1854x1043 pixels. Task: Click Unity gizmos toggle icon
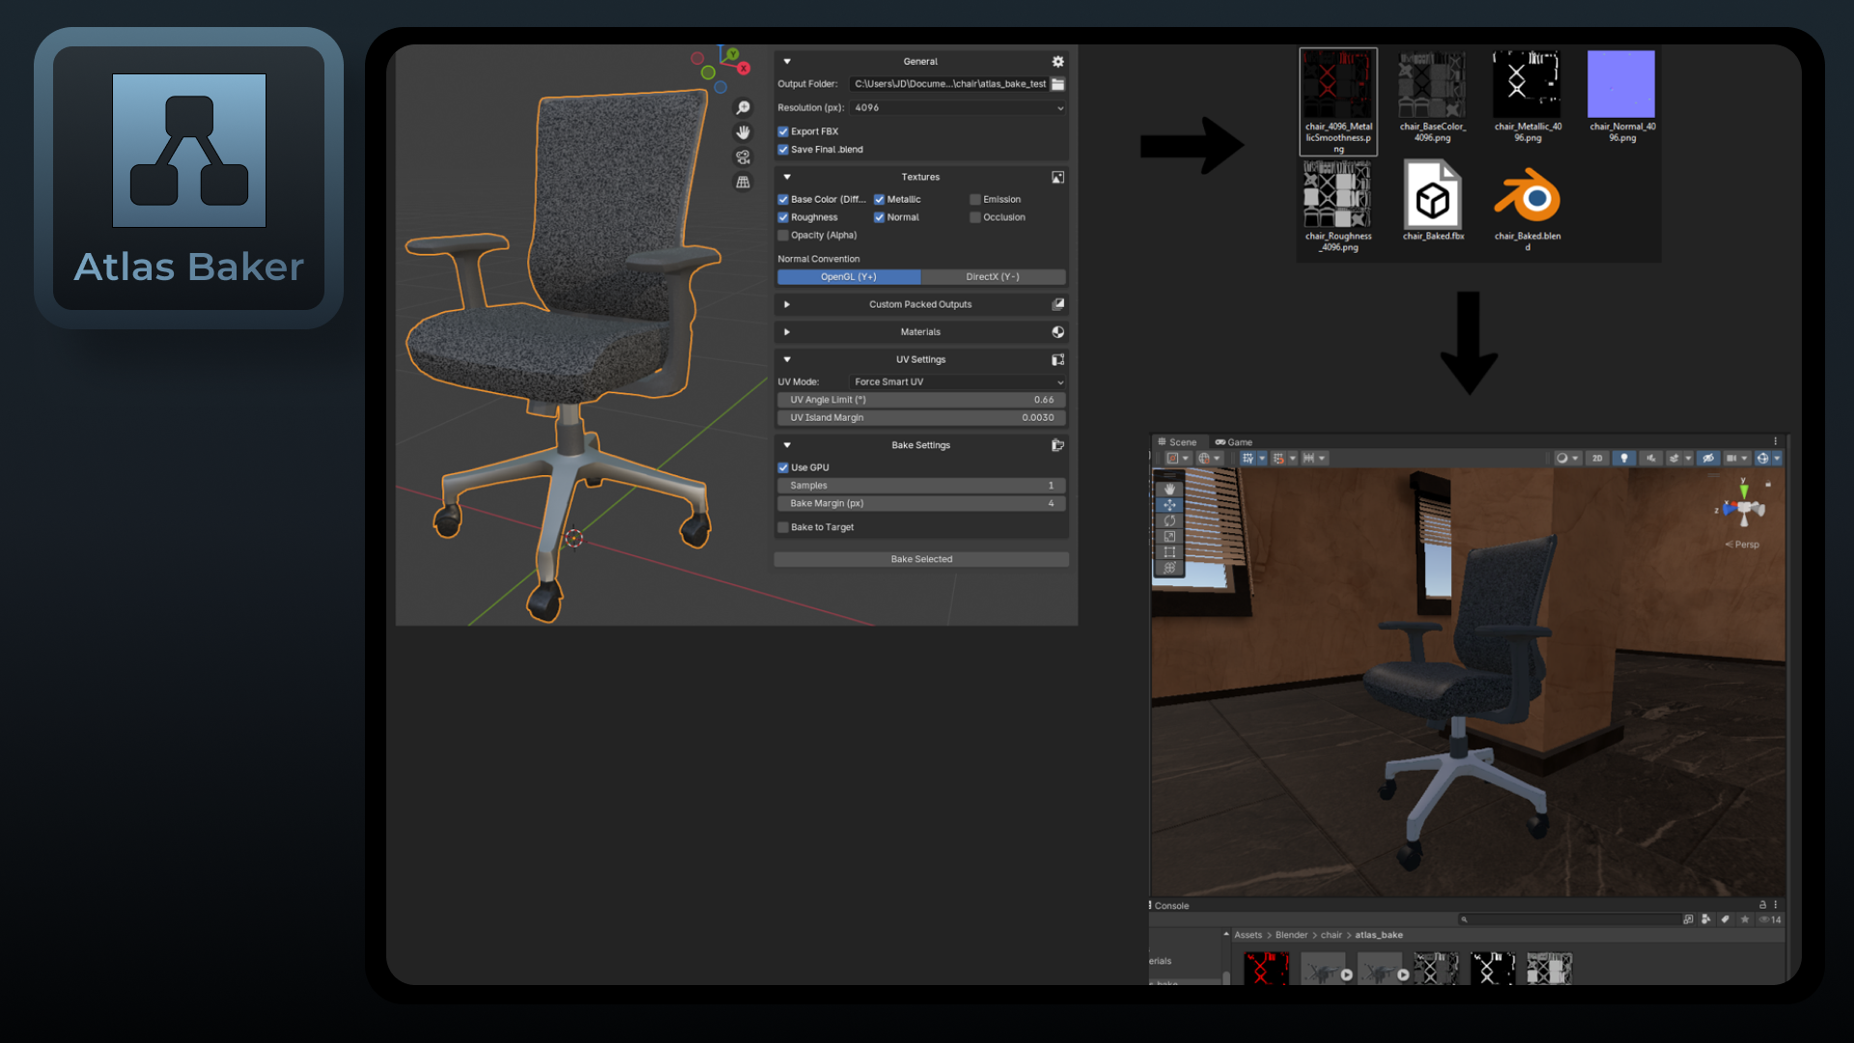tap(1762, 459)
